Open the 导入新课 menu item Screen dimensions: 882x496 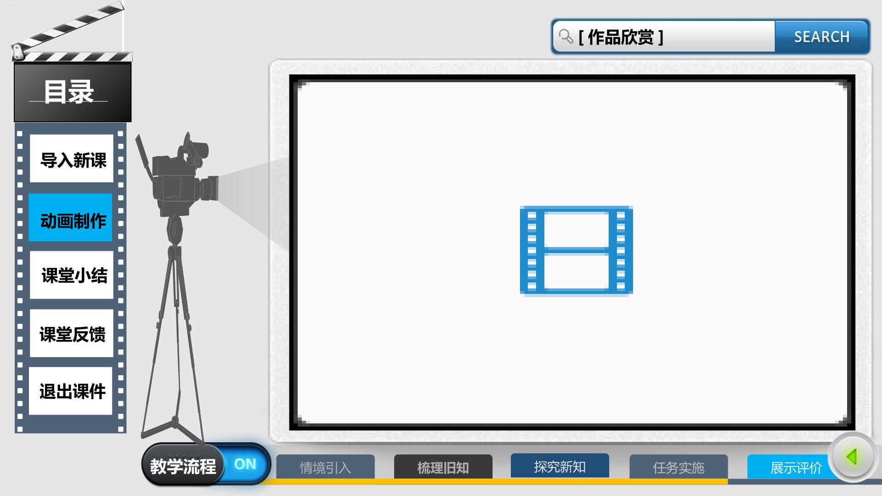tap(72, 158)
